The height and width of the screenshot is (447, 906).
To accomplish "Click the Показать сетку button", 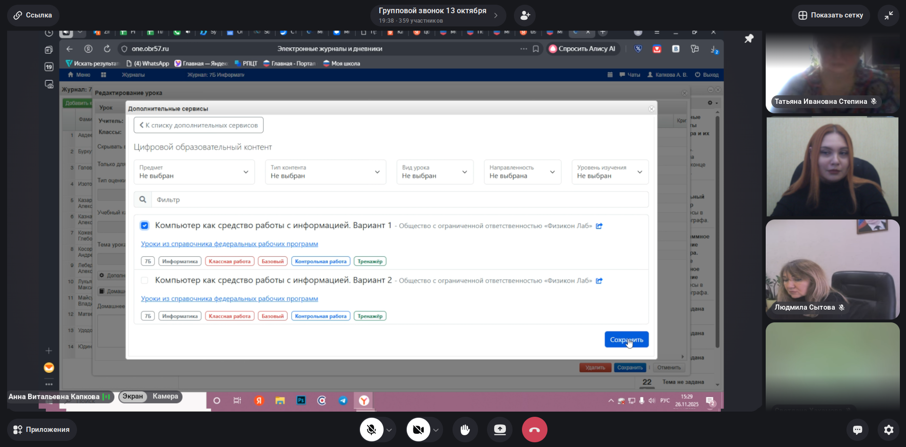I will point(830,16).
